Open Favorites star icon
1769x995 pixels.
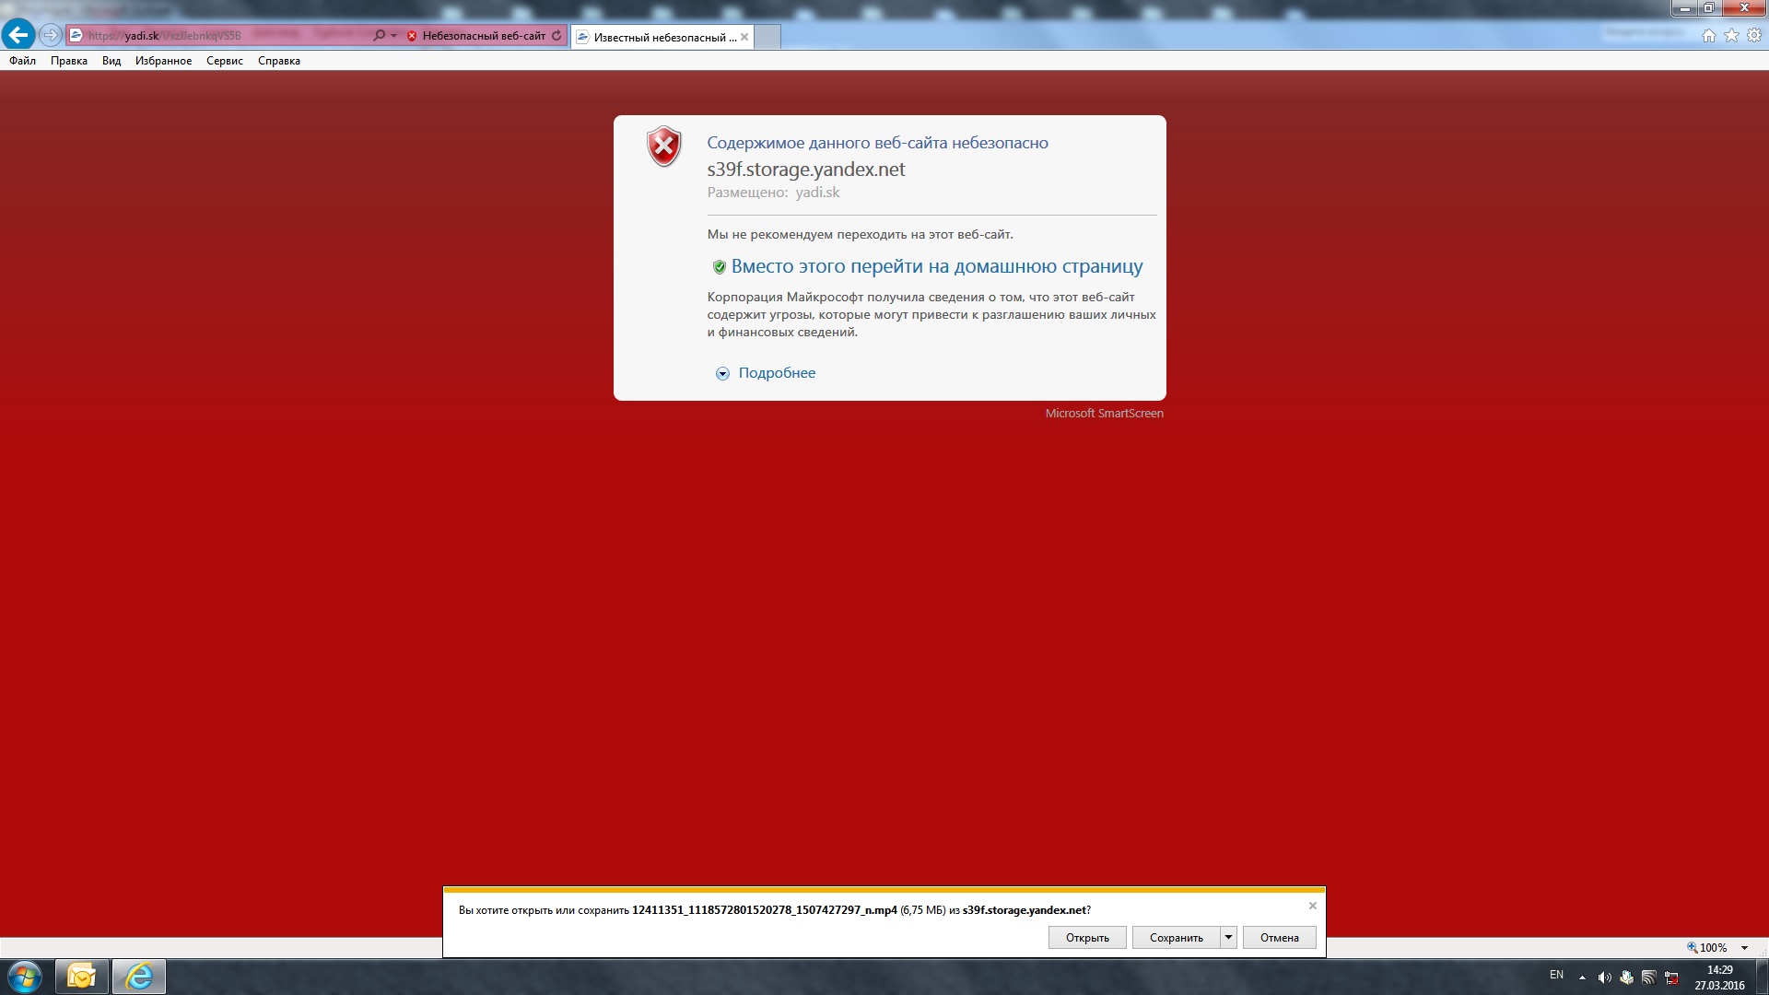1731,35
